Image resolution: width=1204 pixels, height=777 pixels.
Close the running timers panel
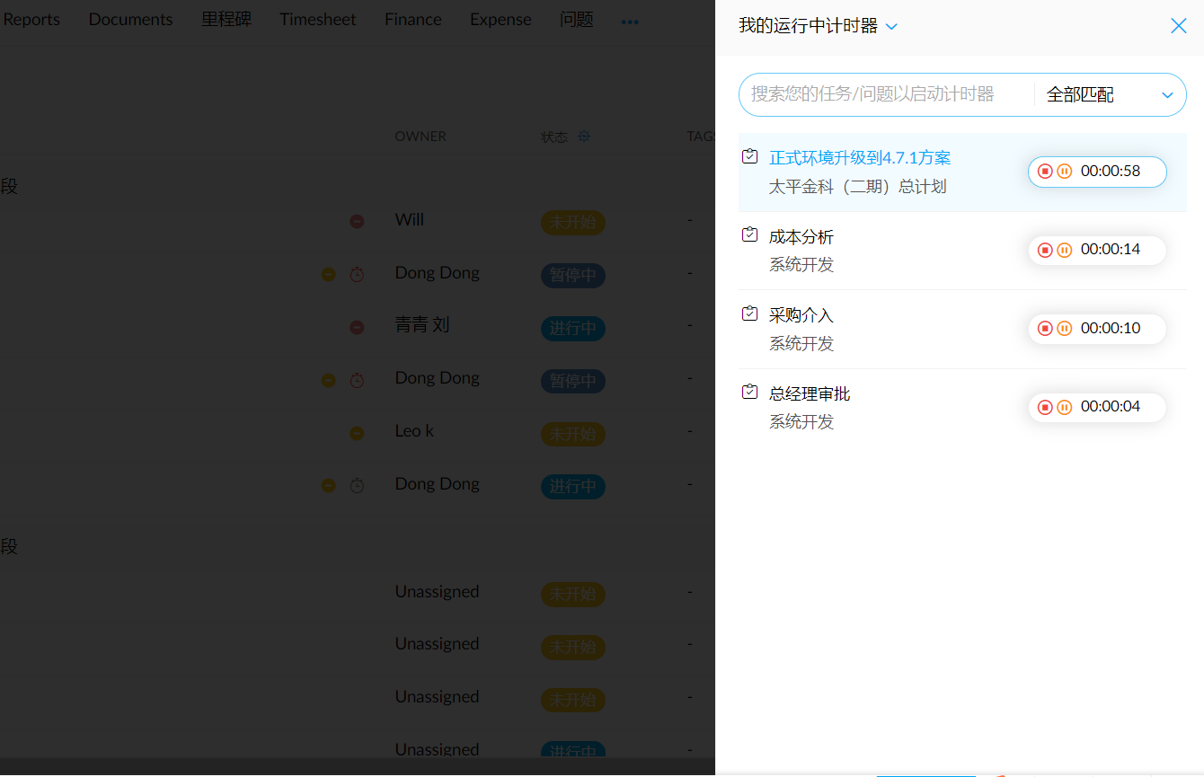coord(1179,26)
